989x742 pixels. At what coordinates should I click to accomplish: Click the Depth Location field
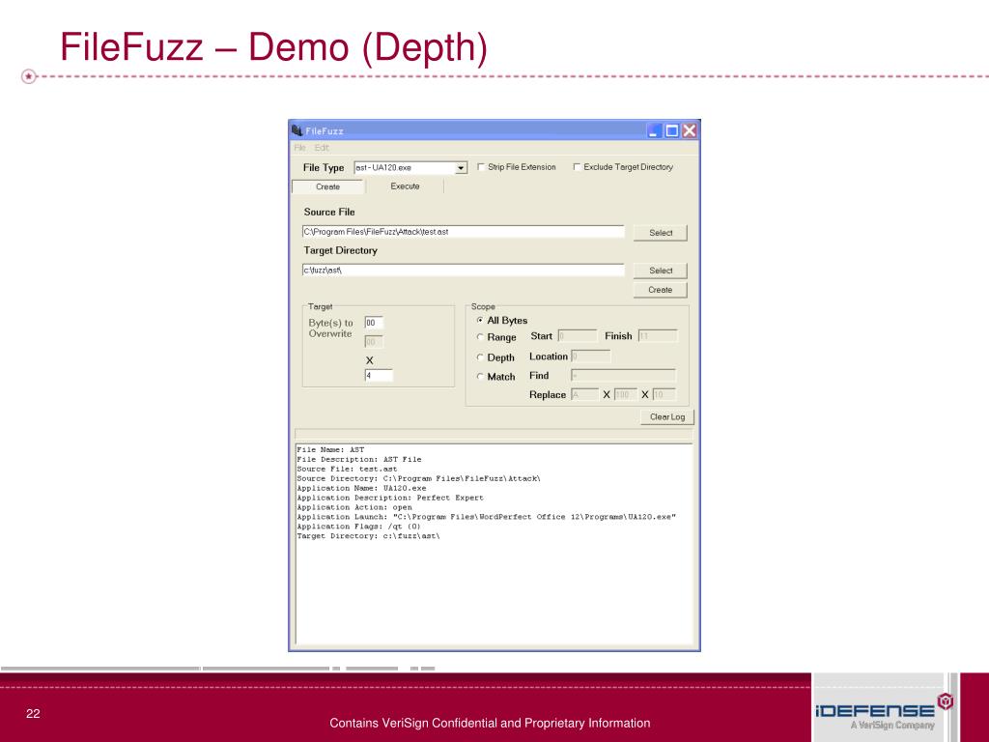(590, 357)
